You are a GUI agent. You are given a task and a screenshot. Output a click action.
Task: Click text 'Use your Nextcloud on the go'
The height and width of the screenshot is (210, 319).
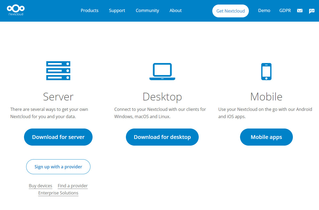tap(248, 110)
